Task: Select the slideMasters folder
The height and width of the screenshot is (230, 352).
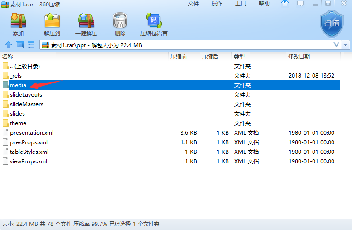Action: point(170,104)
